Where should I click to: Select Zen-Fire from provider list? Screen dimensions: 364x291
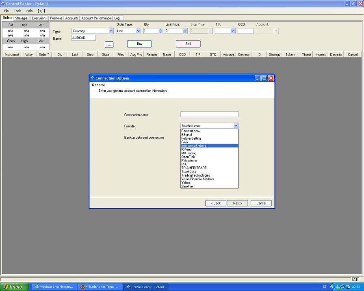tap(187, 186)
